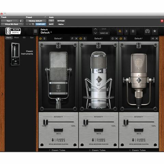Click the star favorites icon
The width and height of the screenshot is (164, 164).
pyautogui.click(x=154, y=31)
